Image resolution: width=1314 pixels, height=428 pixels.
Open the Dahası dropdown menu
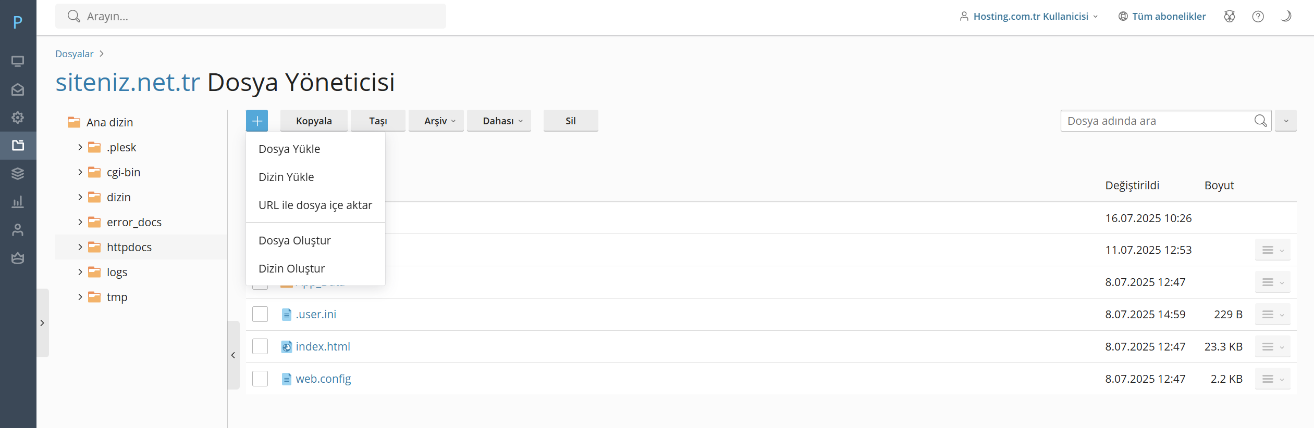(x=499, y=121)
